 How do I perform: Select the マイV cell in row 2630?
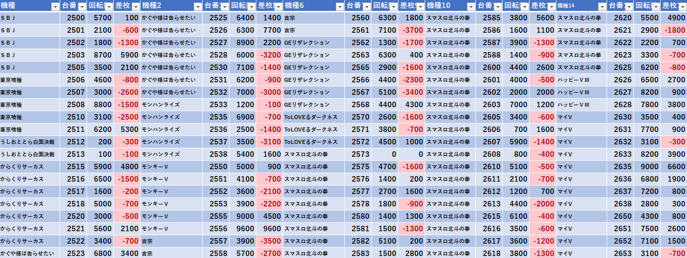point(582,117)
